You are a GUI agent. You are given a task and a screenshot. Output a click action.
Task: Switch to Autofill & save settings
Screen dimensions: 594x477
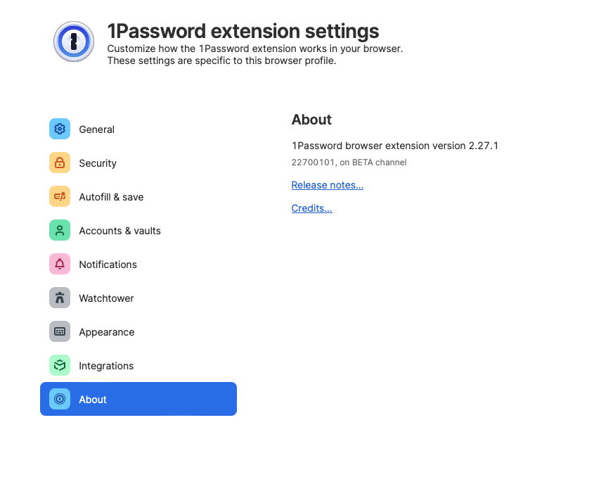tap(111, 197)
